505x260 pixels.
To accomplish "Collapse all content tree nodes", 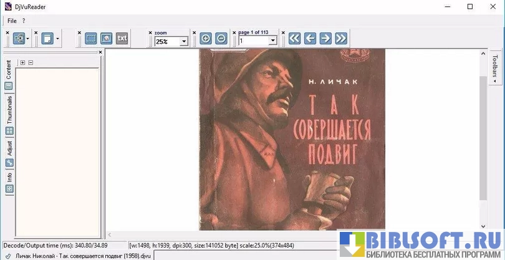I will [x=31, y=62].
